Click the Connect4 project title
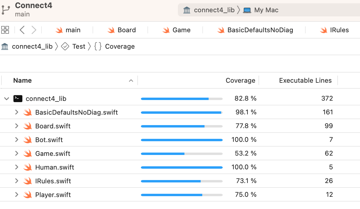 click(33, 5)
